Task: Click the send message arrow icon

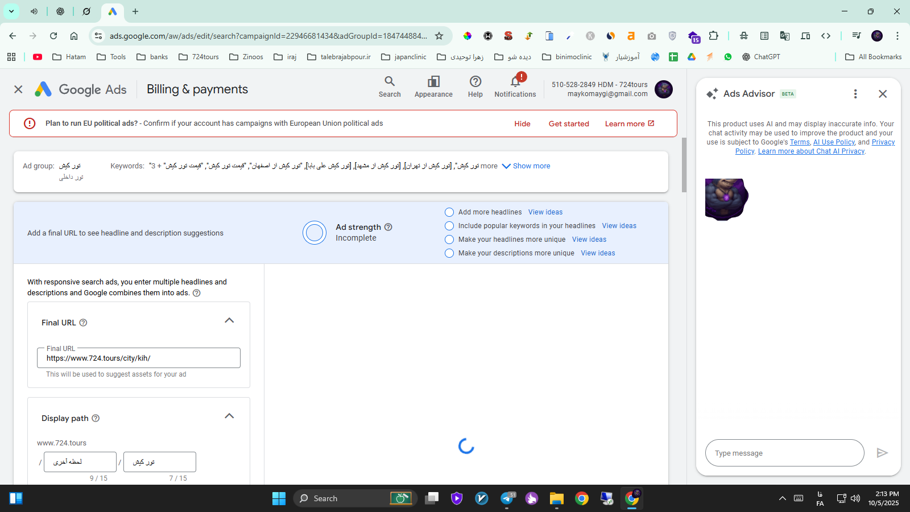Action: [882, 453]
